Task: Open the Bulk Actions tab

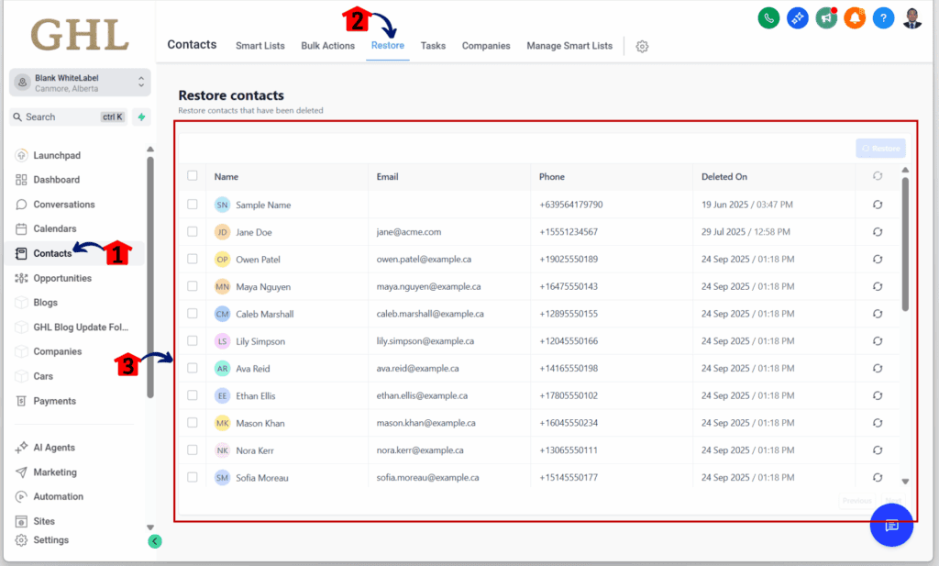Action: point(327,45)
